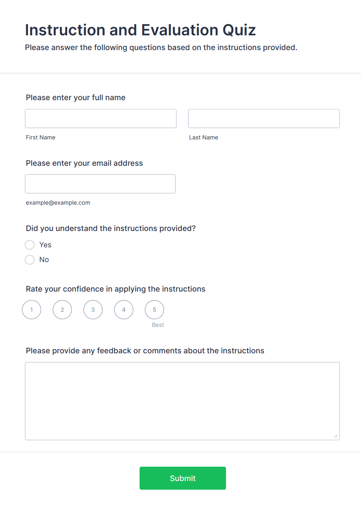Select the email address input field
The width and height of the screenshot is (361, 509).
pyautogui.click(x=100, y=184)
